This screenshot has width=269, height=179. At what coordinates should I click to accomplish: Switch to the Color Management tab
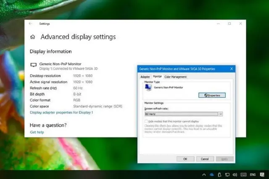(176, 77)
